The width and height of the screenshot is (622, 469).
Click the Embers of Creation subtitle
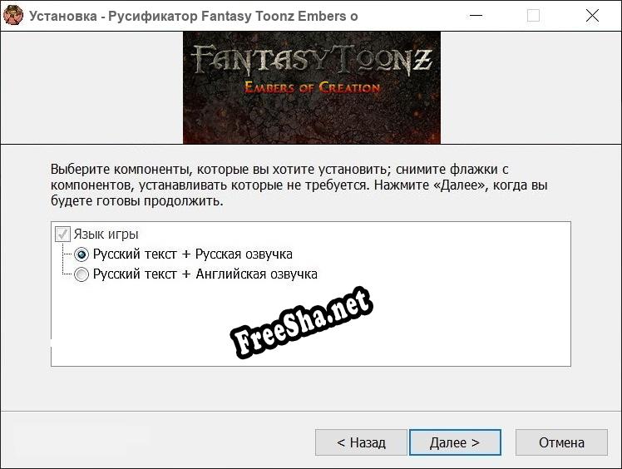click(x=312, y=87)
